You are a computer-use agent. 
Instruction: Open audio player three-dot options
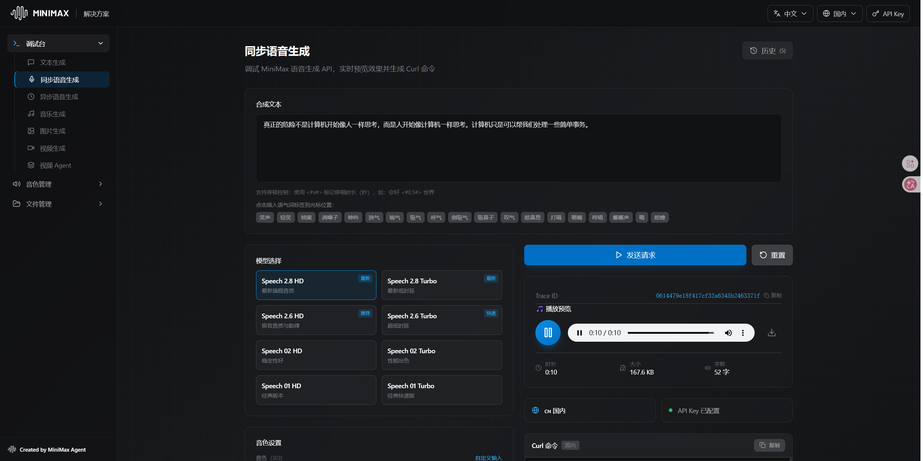point(742,333)
